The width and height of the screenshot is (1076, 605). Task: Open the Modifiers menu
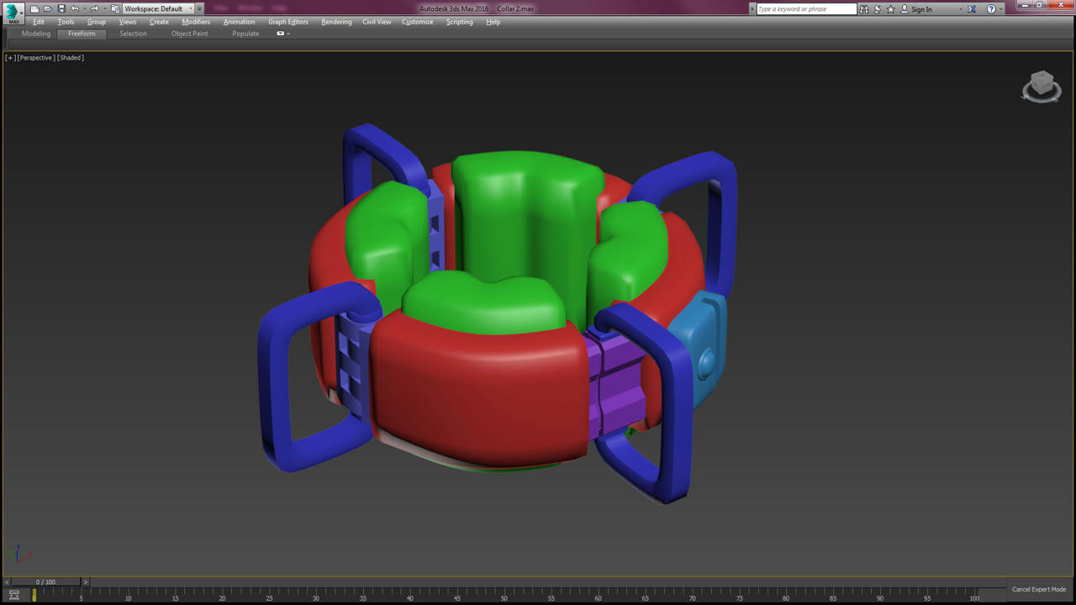196,22
